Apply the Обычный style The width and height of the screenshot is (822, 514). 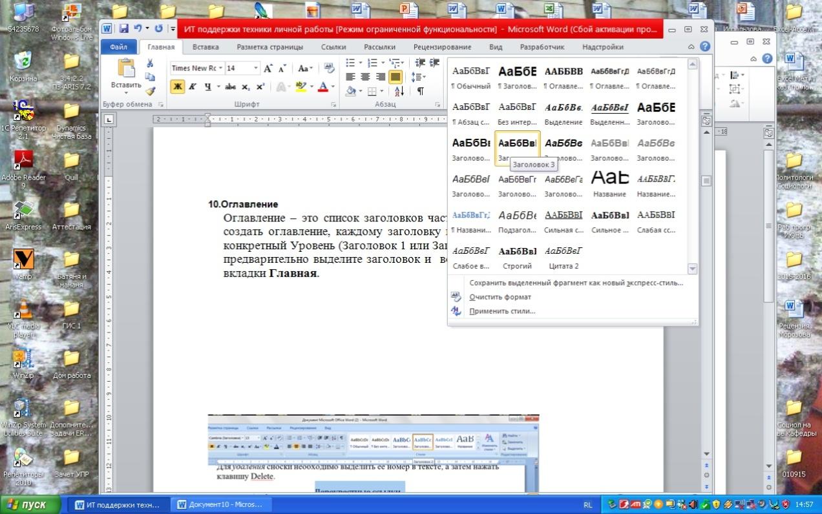click(x=471, y=77)
